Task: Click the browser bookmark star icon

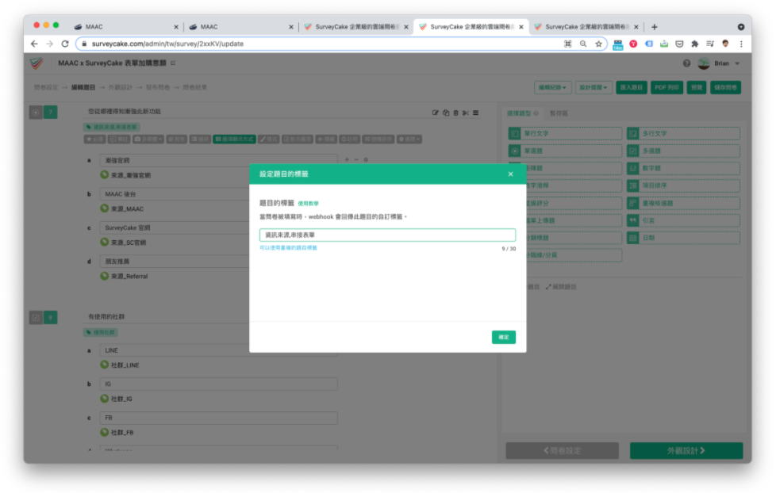Action: pos(598,44)
